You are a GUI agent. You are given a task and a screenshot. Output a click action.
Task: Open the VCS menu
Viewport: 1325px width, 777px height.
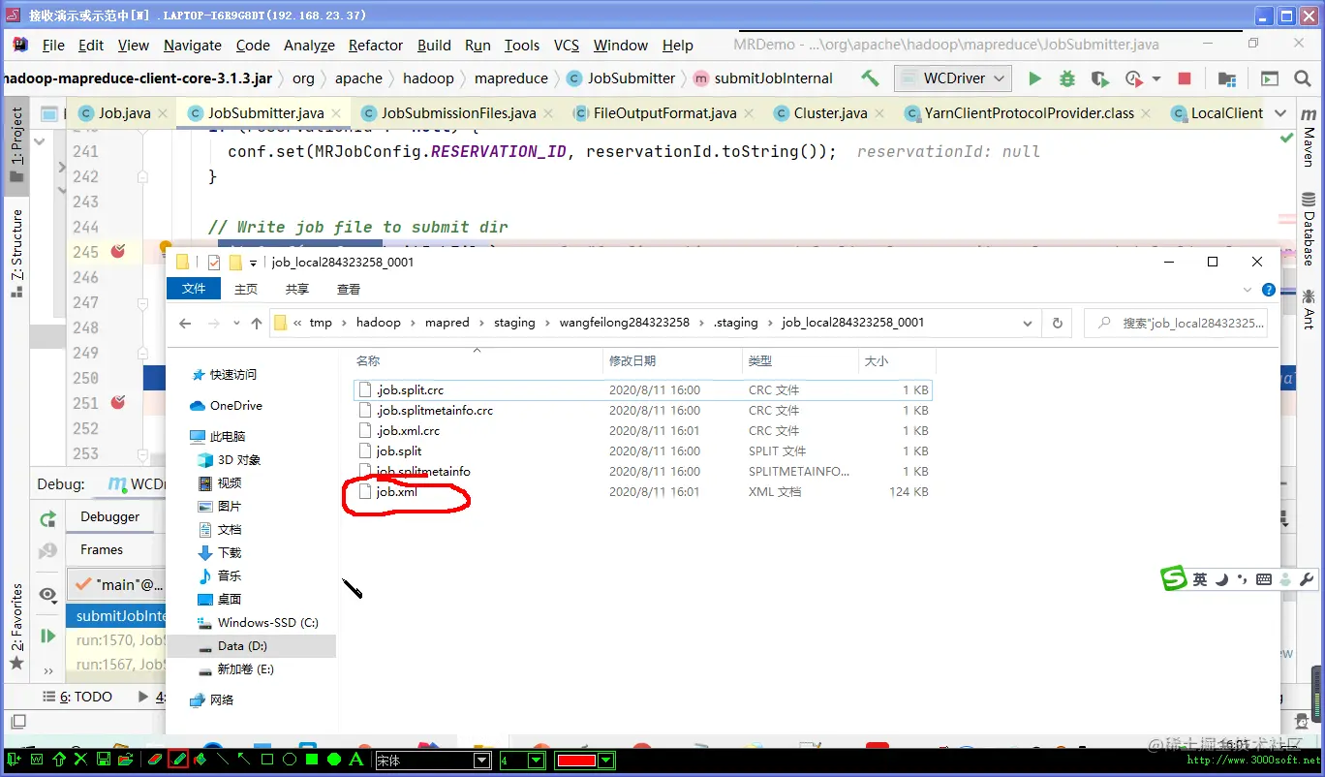point(567,46)
